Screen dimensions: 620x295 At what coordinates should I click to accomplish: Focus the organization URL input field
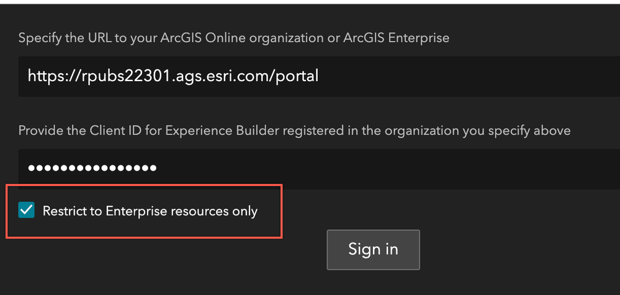pos(372,76)
